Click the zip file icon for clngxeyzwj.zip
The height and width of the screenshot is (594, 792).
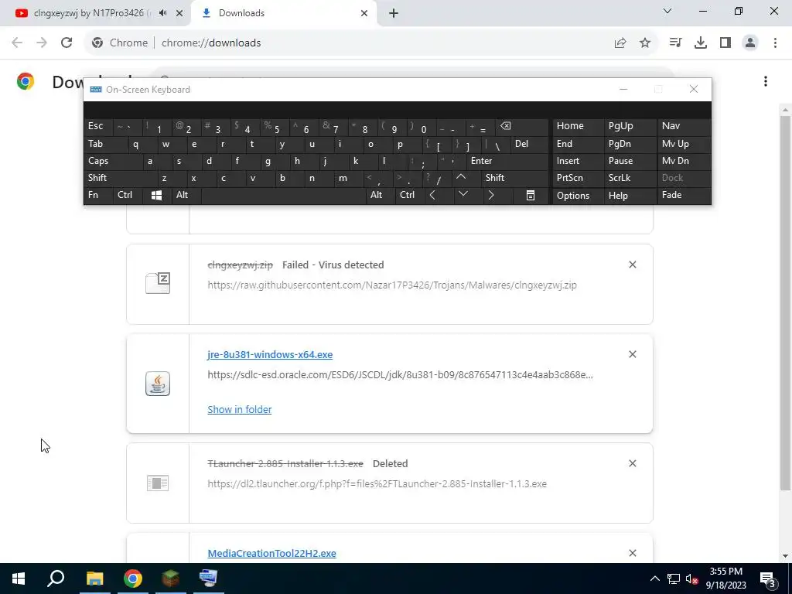(x=158, y=283)
